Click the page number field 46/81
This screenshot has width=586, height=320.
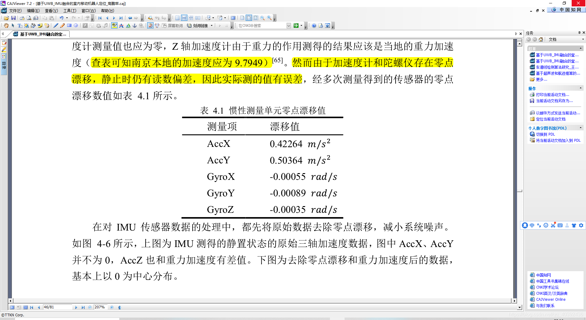(x=57, y=307)
